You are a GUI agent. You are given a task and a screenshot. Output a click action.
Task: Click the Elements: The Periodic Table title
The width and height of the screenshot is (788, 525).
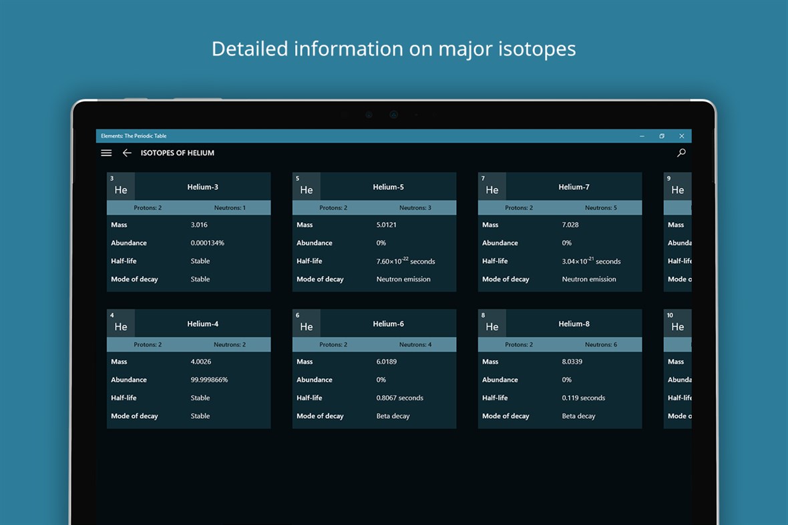[134, 136]
